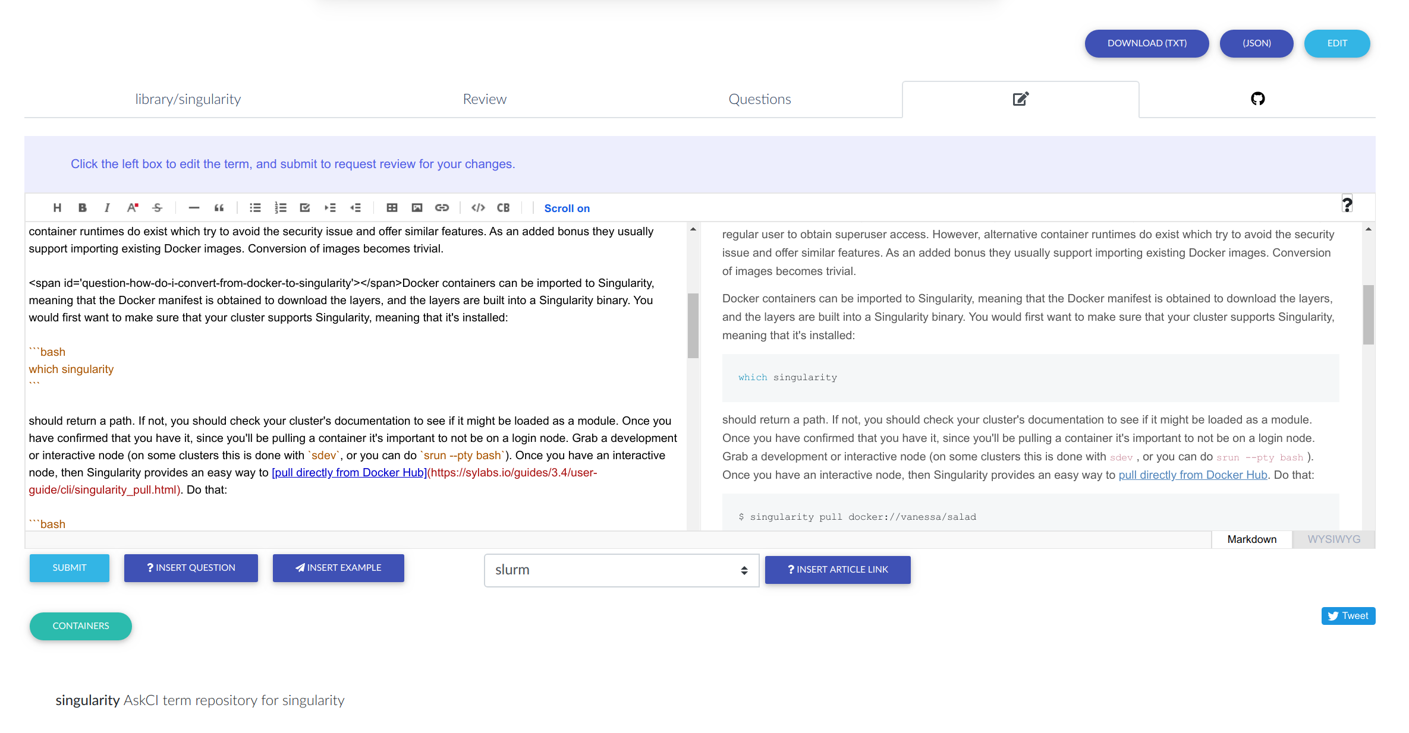Insert a horizontal line
The image size is (1409, 733).
coord(194,208)
